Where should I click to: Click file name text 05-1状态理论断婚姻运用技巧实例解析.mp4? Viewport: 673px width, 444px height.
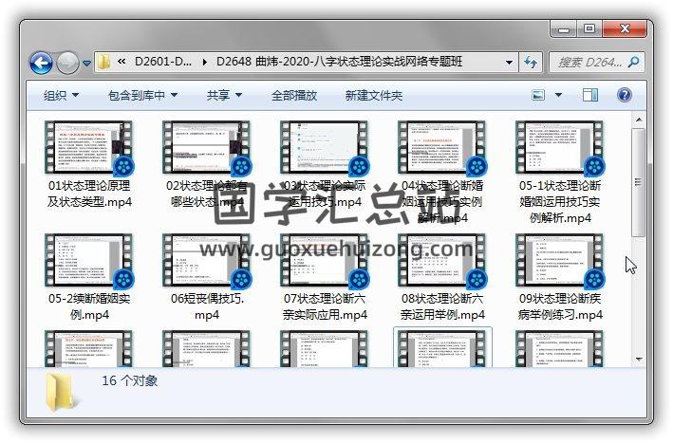560,202
